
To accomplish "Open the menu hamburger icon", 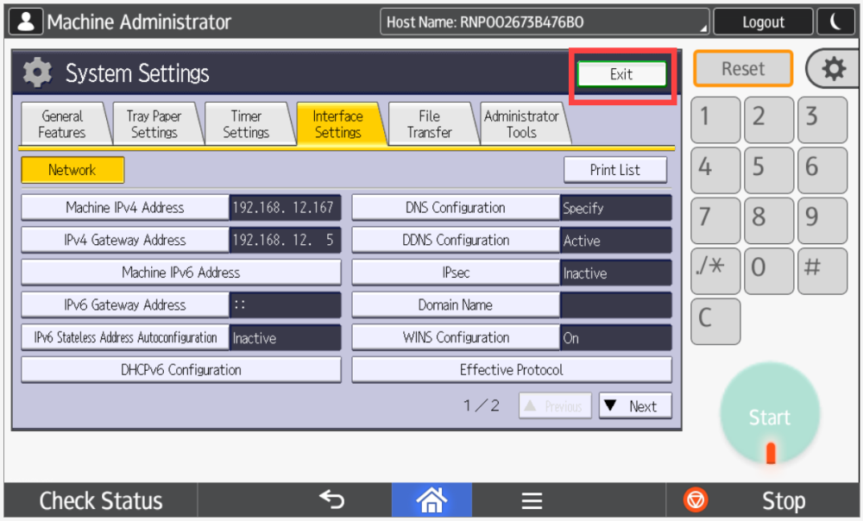I will click(x=532, y=500).
